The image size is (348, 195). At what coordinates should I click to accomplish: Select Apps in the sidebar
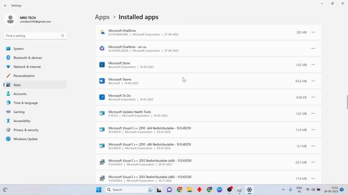35,85
